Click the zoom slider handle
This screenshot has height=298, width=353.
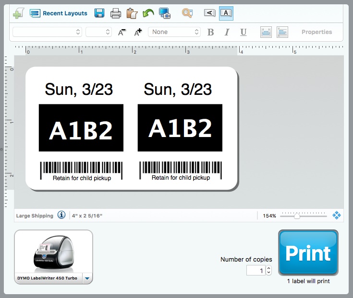pyautogui.click(x=297, y=216)
